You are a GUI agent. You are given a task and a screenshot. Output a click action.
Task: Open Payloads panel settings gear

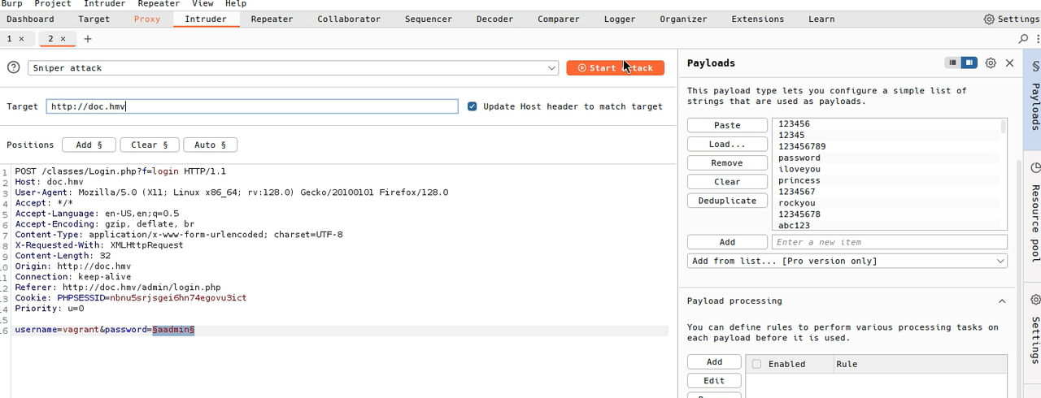(991, 63)
